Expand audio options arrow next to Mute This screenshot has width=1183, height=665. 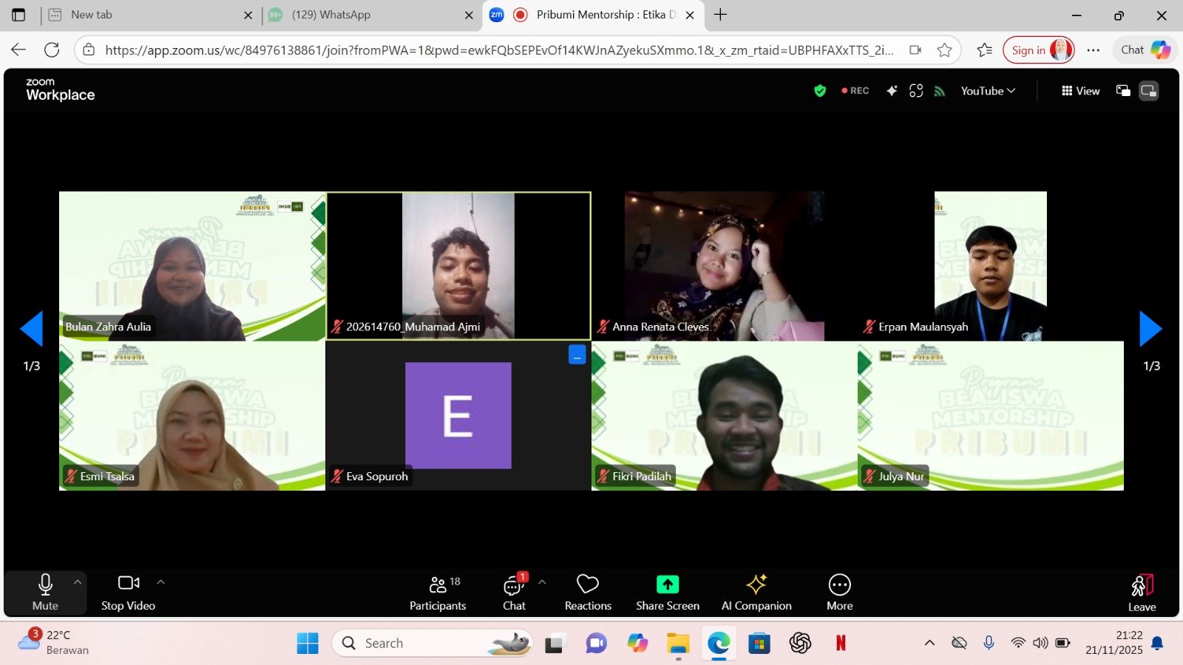78,582
